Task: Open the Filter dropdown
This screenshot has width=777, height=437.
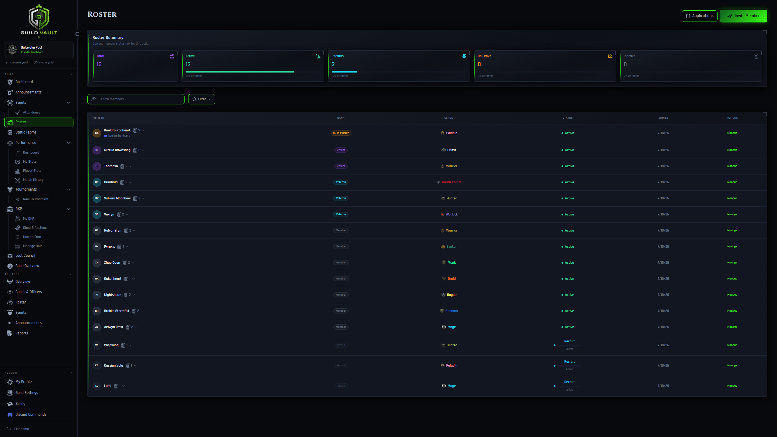Action: pyautogui.click(x=202, y=99)
